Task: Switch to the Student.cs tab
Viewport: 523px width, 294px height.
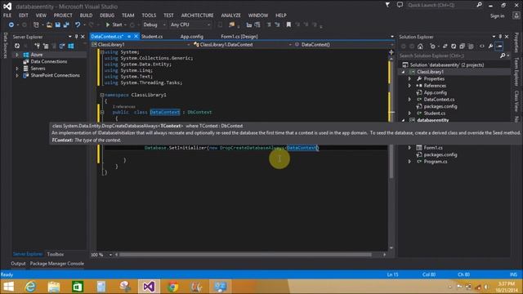Action: tap(152, 37)
